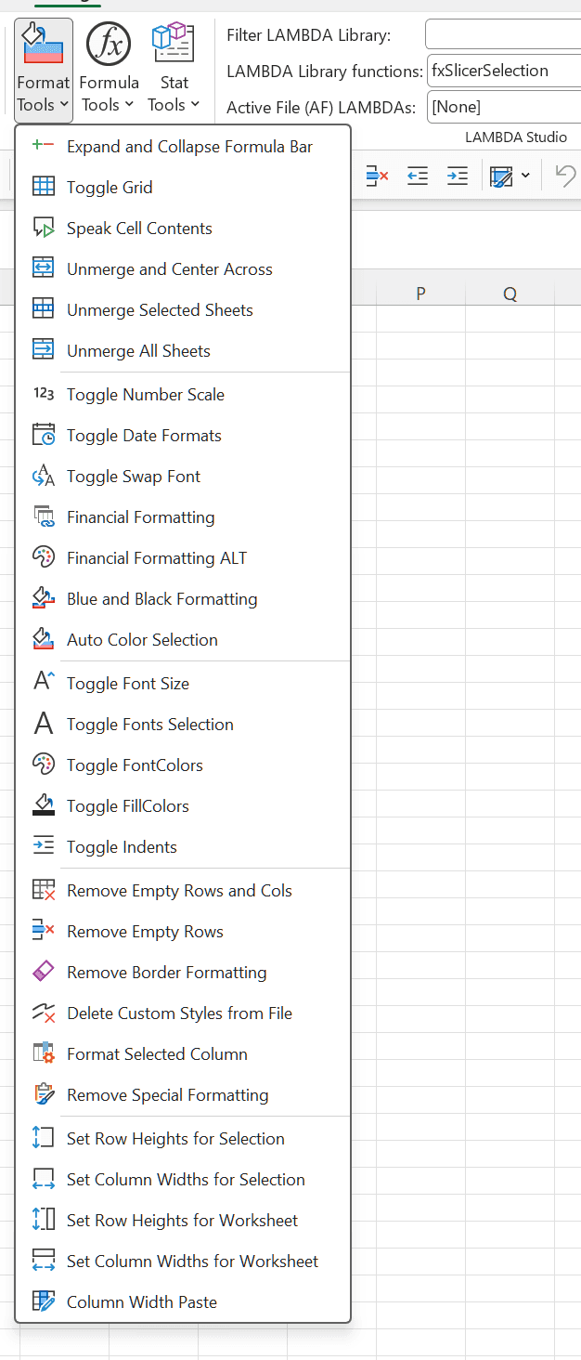The height and width of the screenshot is (1360, 581).
Task: Click Set Row Heights for Selection icon
Action: (x=44, y=1138)
